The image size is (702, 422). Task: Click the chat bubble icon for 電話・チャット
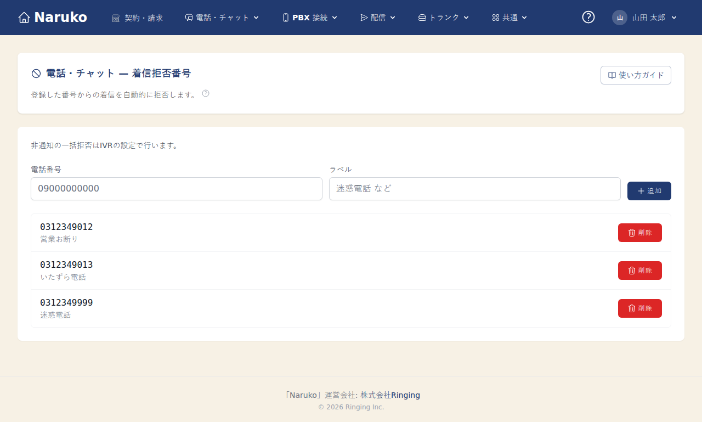(189, 18)
